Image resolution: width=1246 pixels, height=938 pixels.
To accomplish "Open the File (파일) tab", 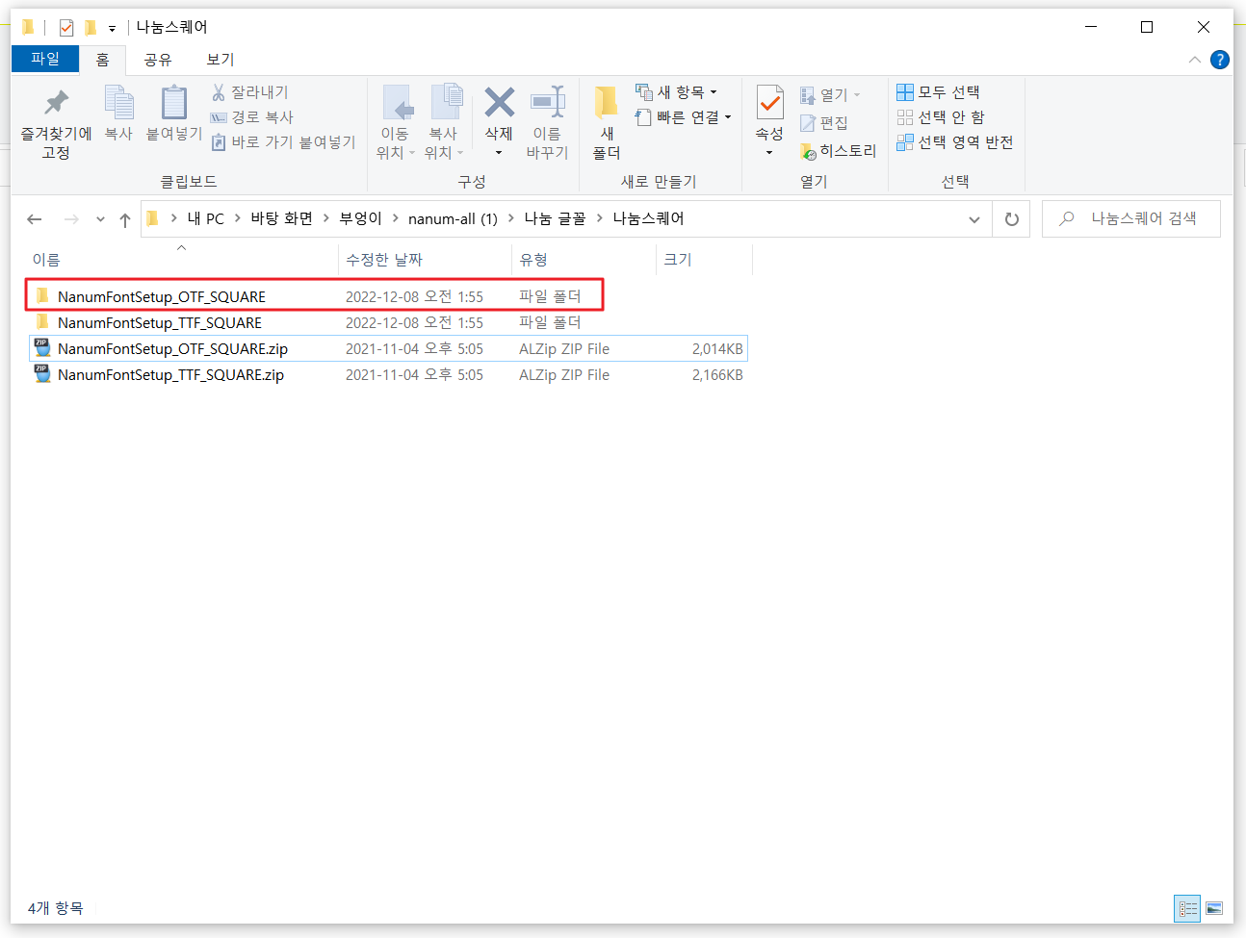I will (45, 59).
